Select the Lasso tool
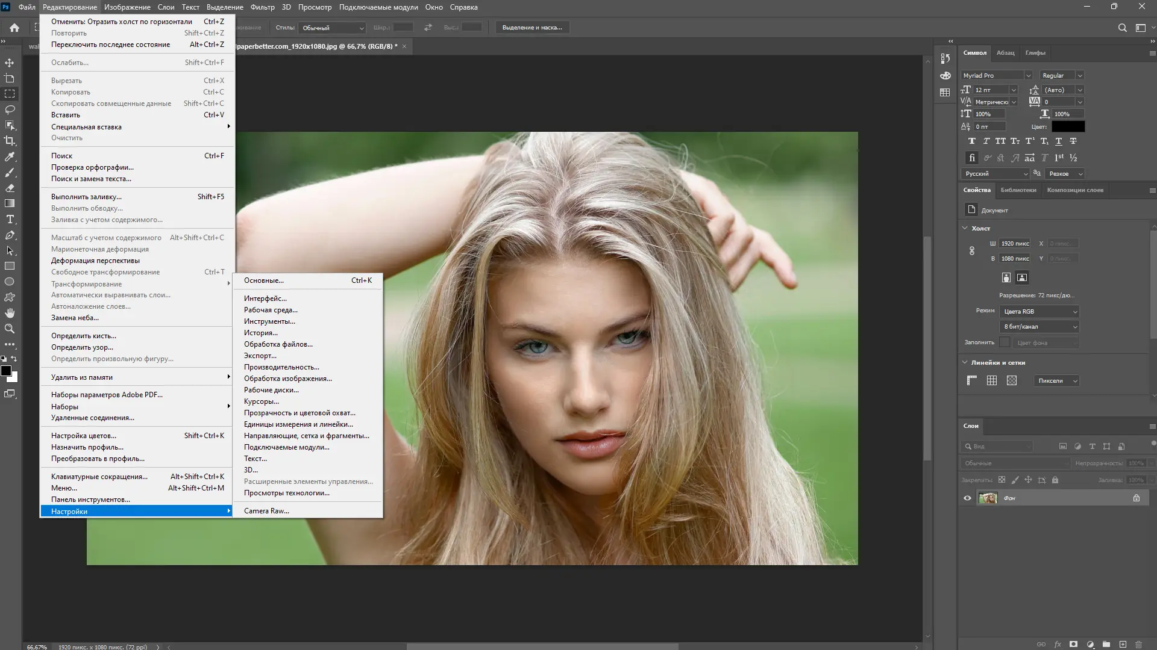The height and width of the screenshot is (650, 1157). pos(10,110)
